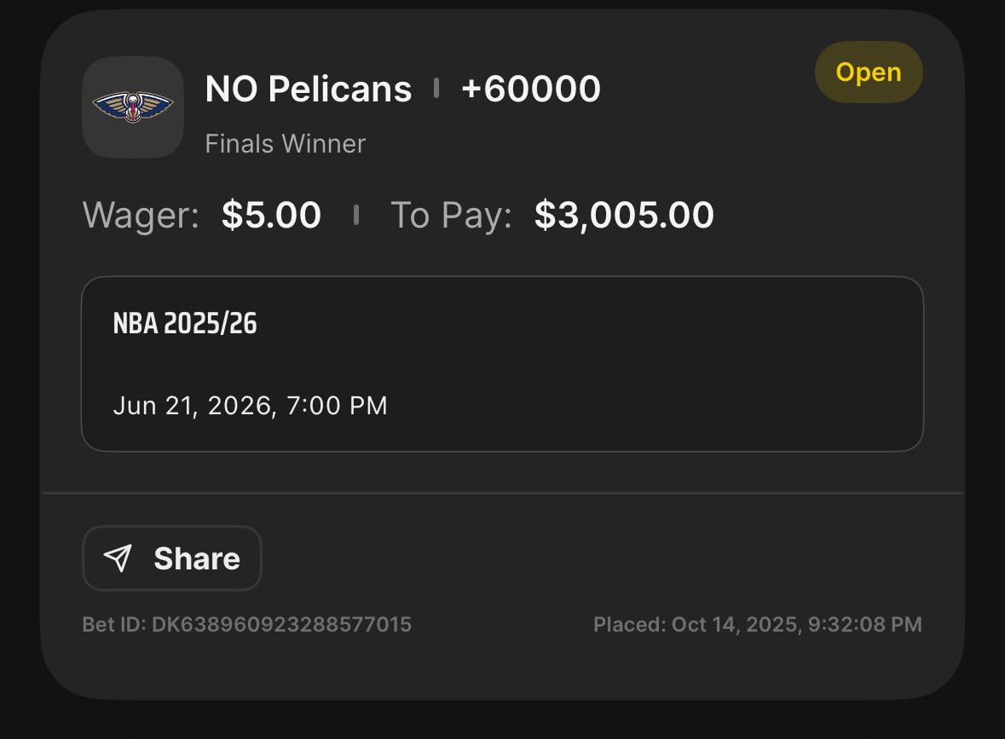This screenshot has height=739, width=1005.
Task: Select the $3,005.00 payout amount
Action: 624,215
